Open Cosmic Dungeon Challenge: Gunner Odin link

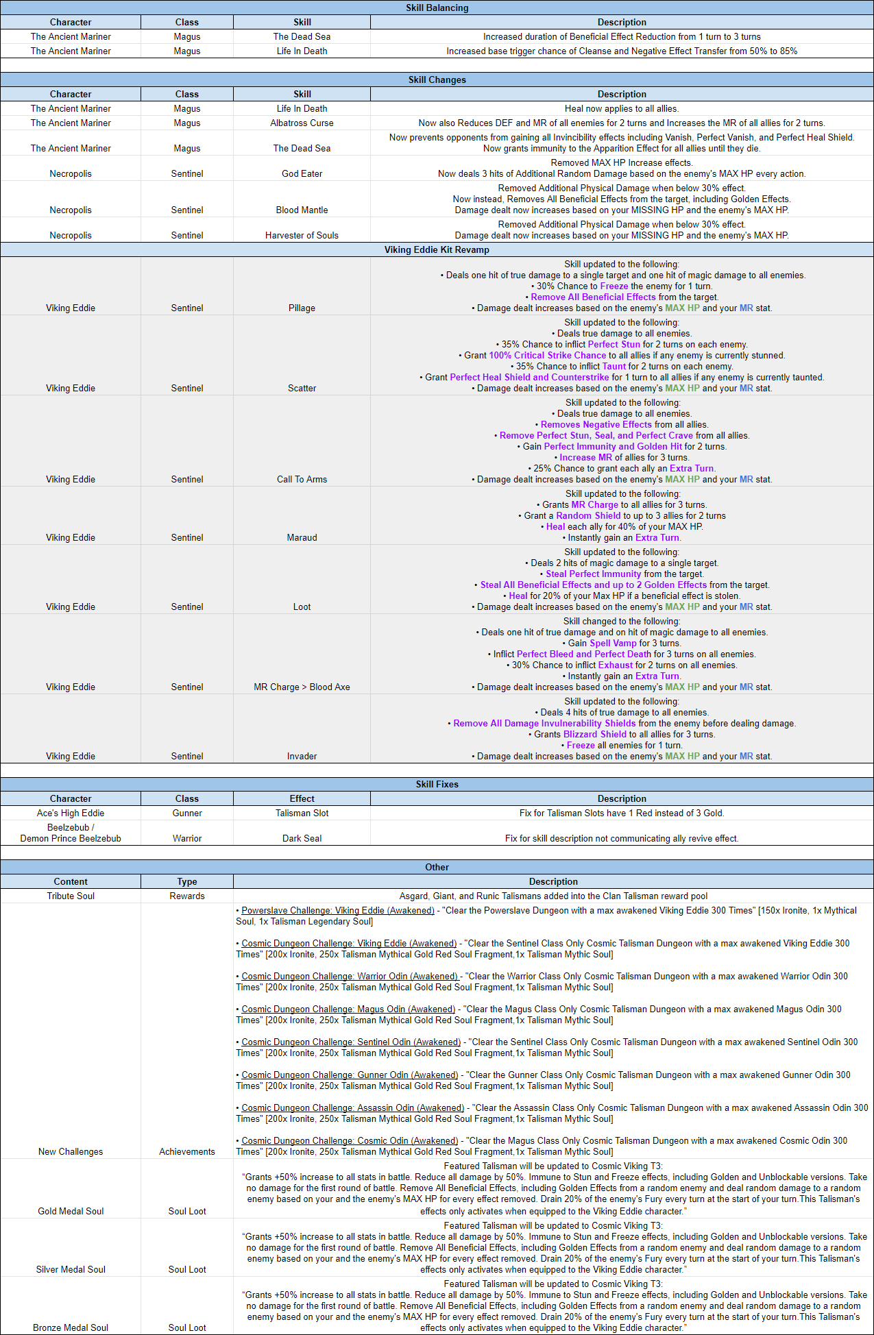[x=350, y=1075]
